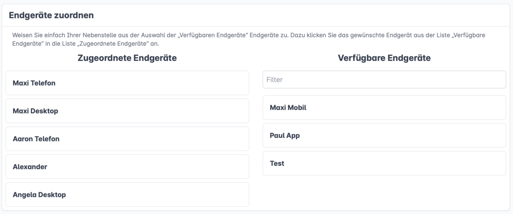Click the Verfügbare Endgeräte heading
Screen dimensions: 513x214
tap(384, 58)
